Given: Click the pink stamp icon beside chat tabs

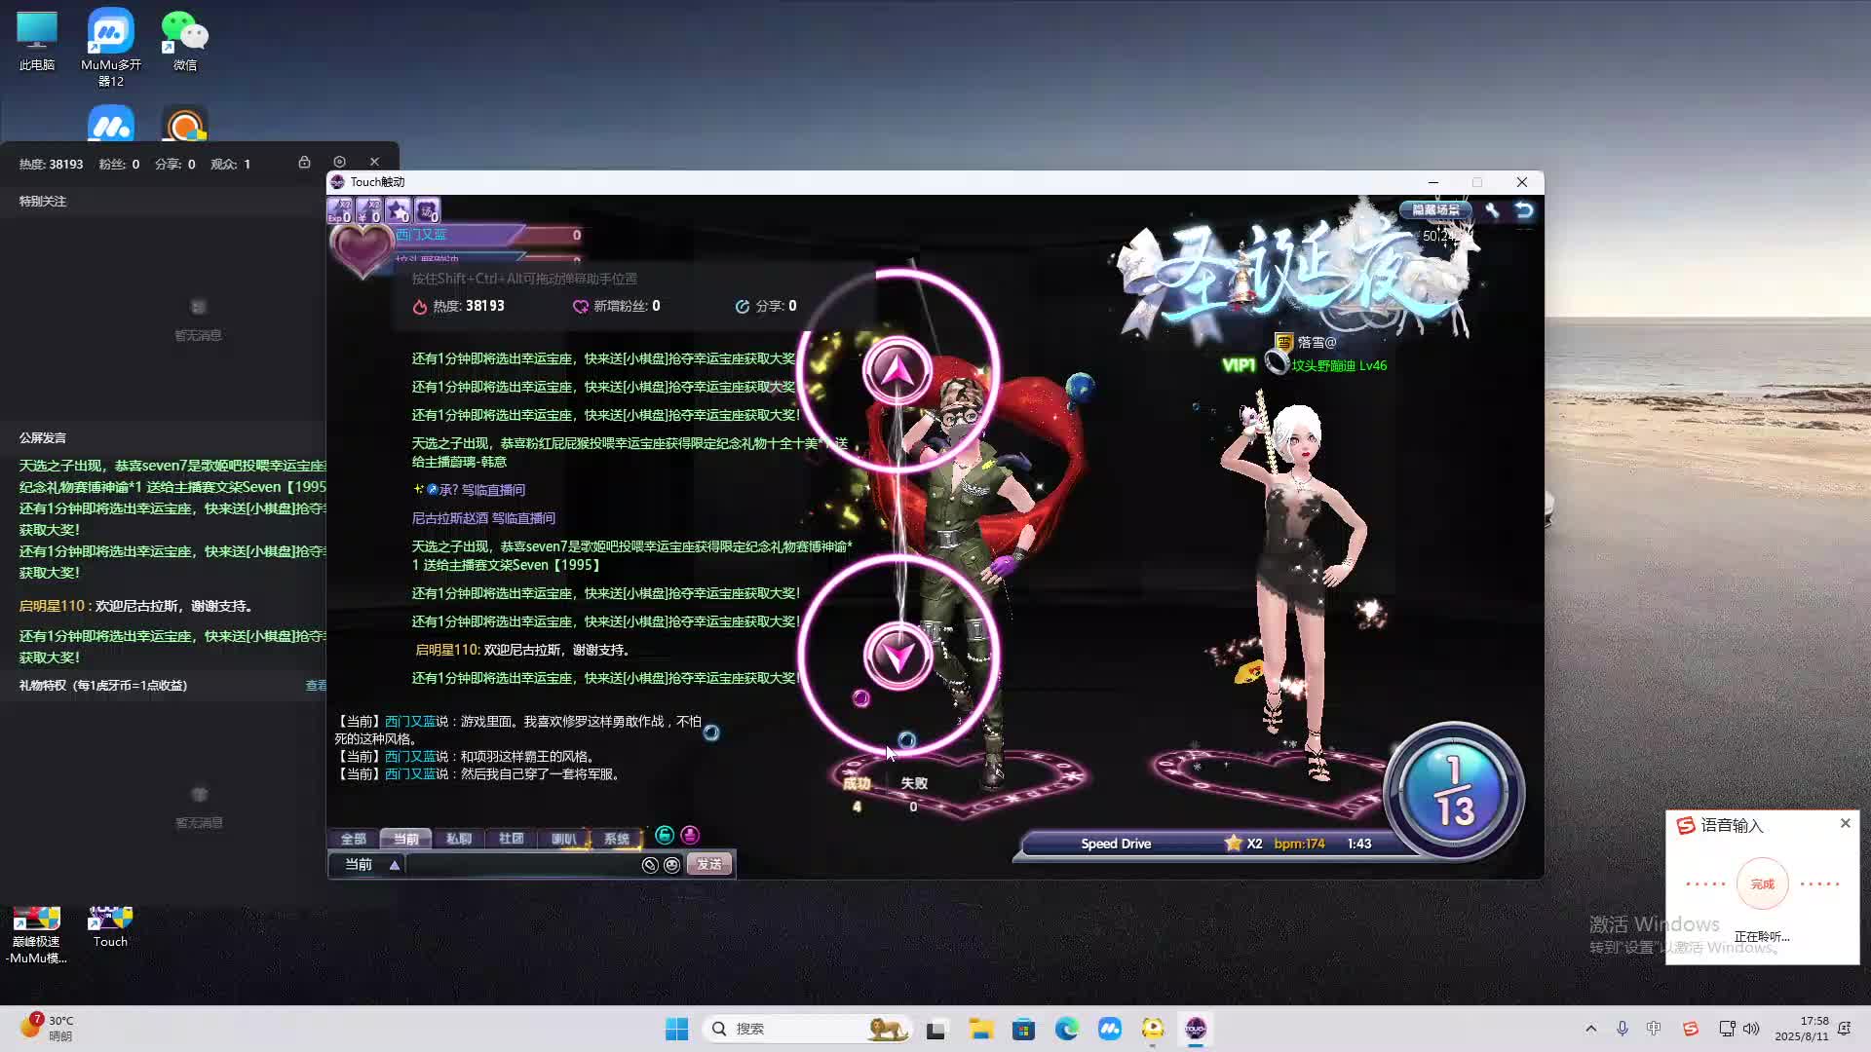Looking at the screenshot, I should tap(690, 836).
